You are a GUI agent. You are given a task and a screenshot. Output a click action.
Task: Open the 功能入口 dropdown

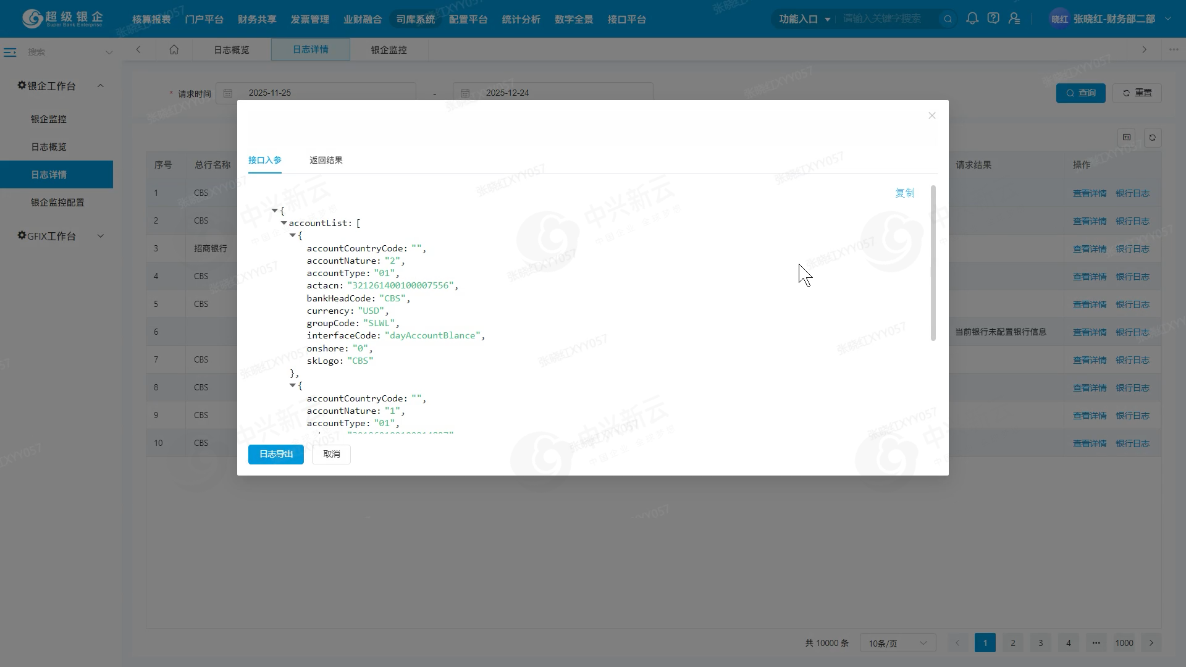(804, 19)
